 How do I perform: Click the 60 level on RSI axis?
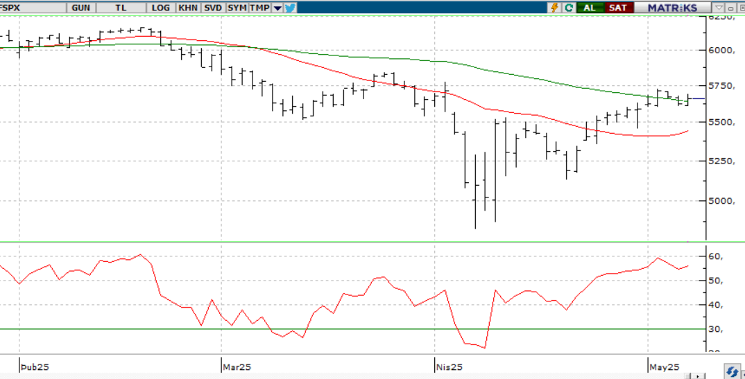(x=716, y=256)
